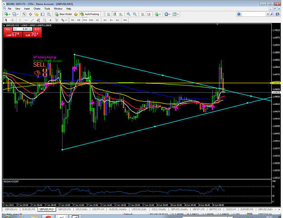Toggle AutoTrading on or off
The image size is (283, 218).
coord(90,14)
